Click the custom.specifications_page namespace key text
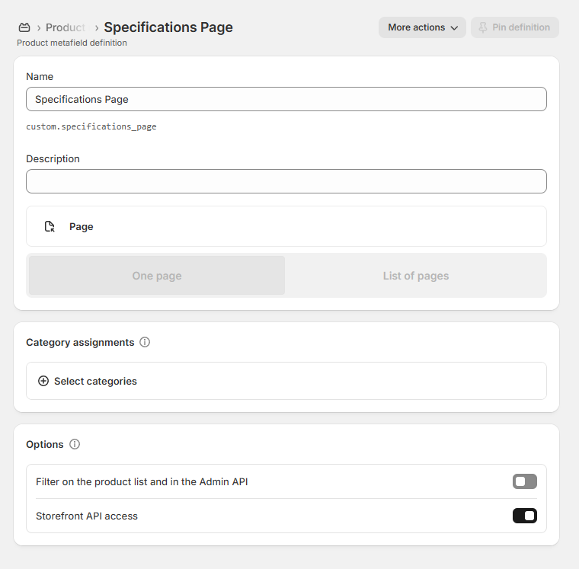 pyautogui.click(x=91, y=126)
